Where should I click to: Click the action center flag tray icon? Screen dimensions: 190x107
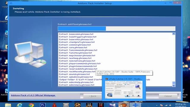(161, 106)
